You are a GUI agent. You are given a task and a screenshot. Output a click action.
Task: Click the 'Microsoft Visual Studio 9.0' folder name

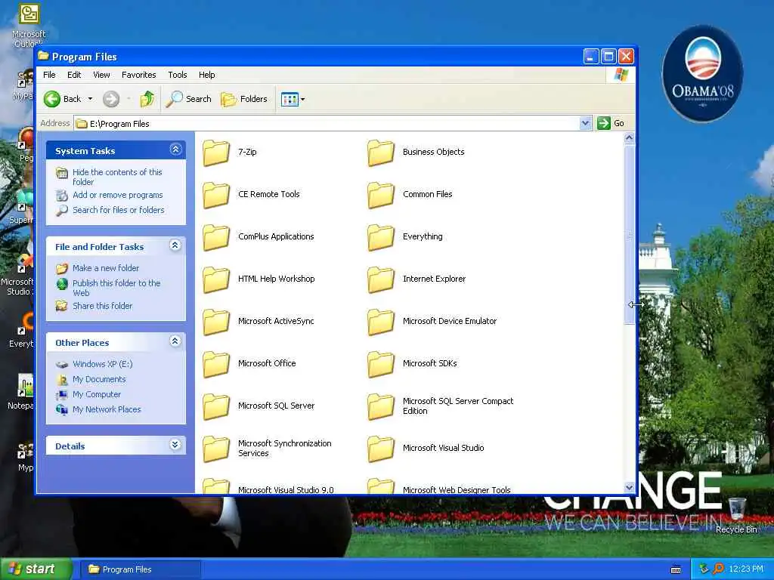(x=286, y=489)
